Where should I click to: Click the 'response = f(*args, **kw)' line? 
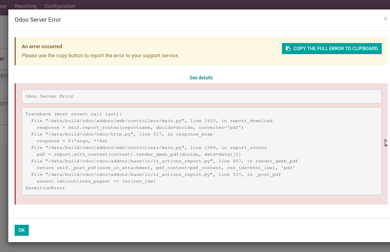pyautogui.click(x=72, y=141)
